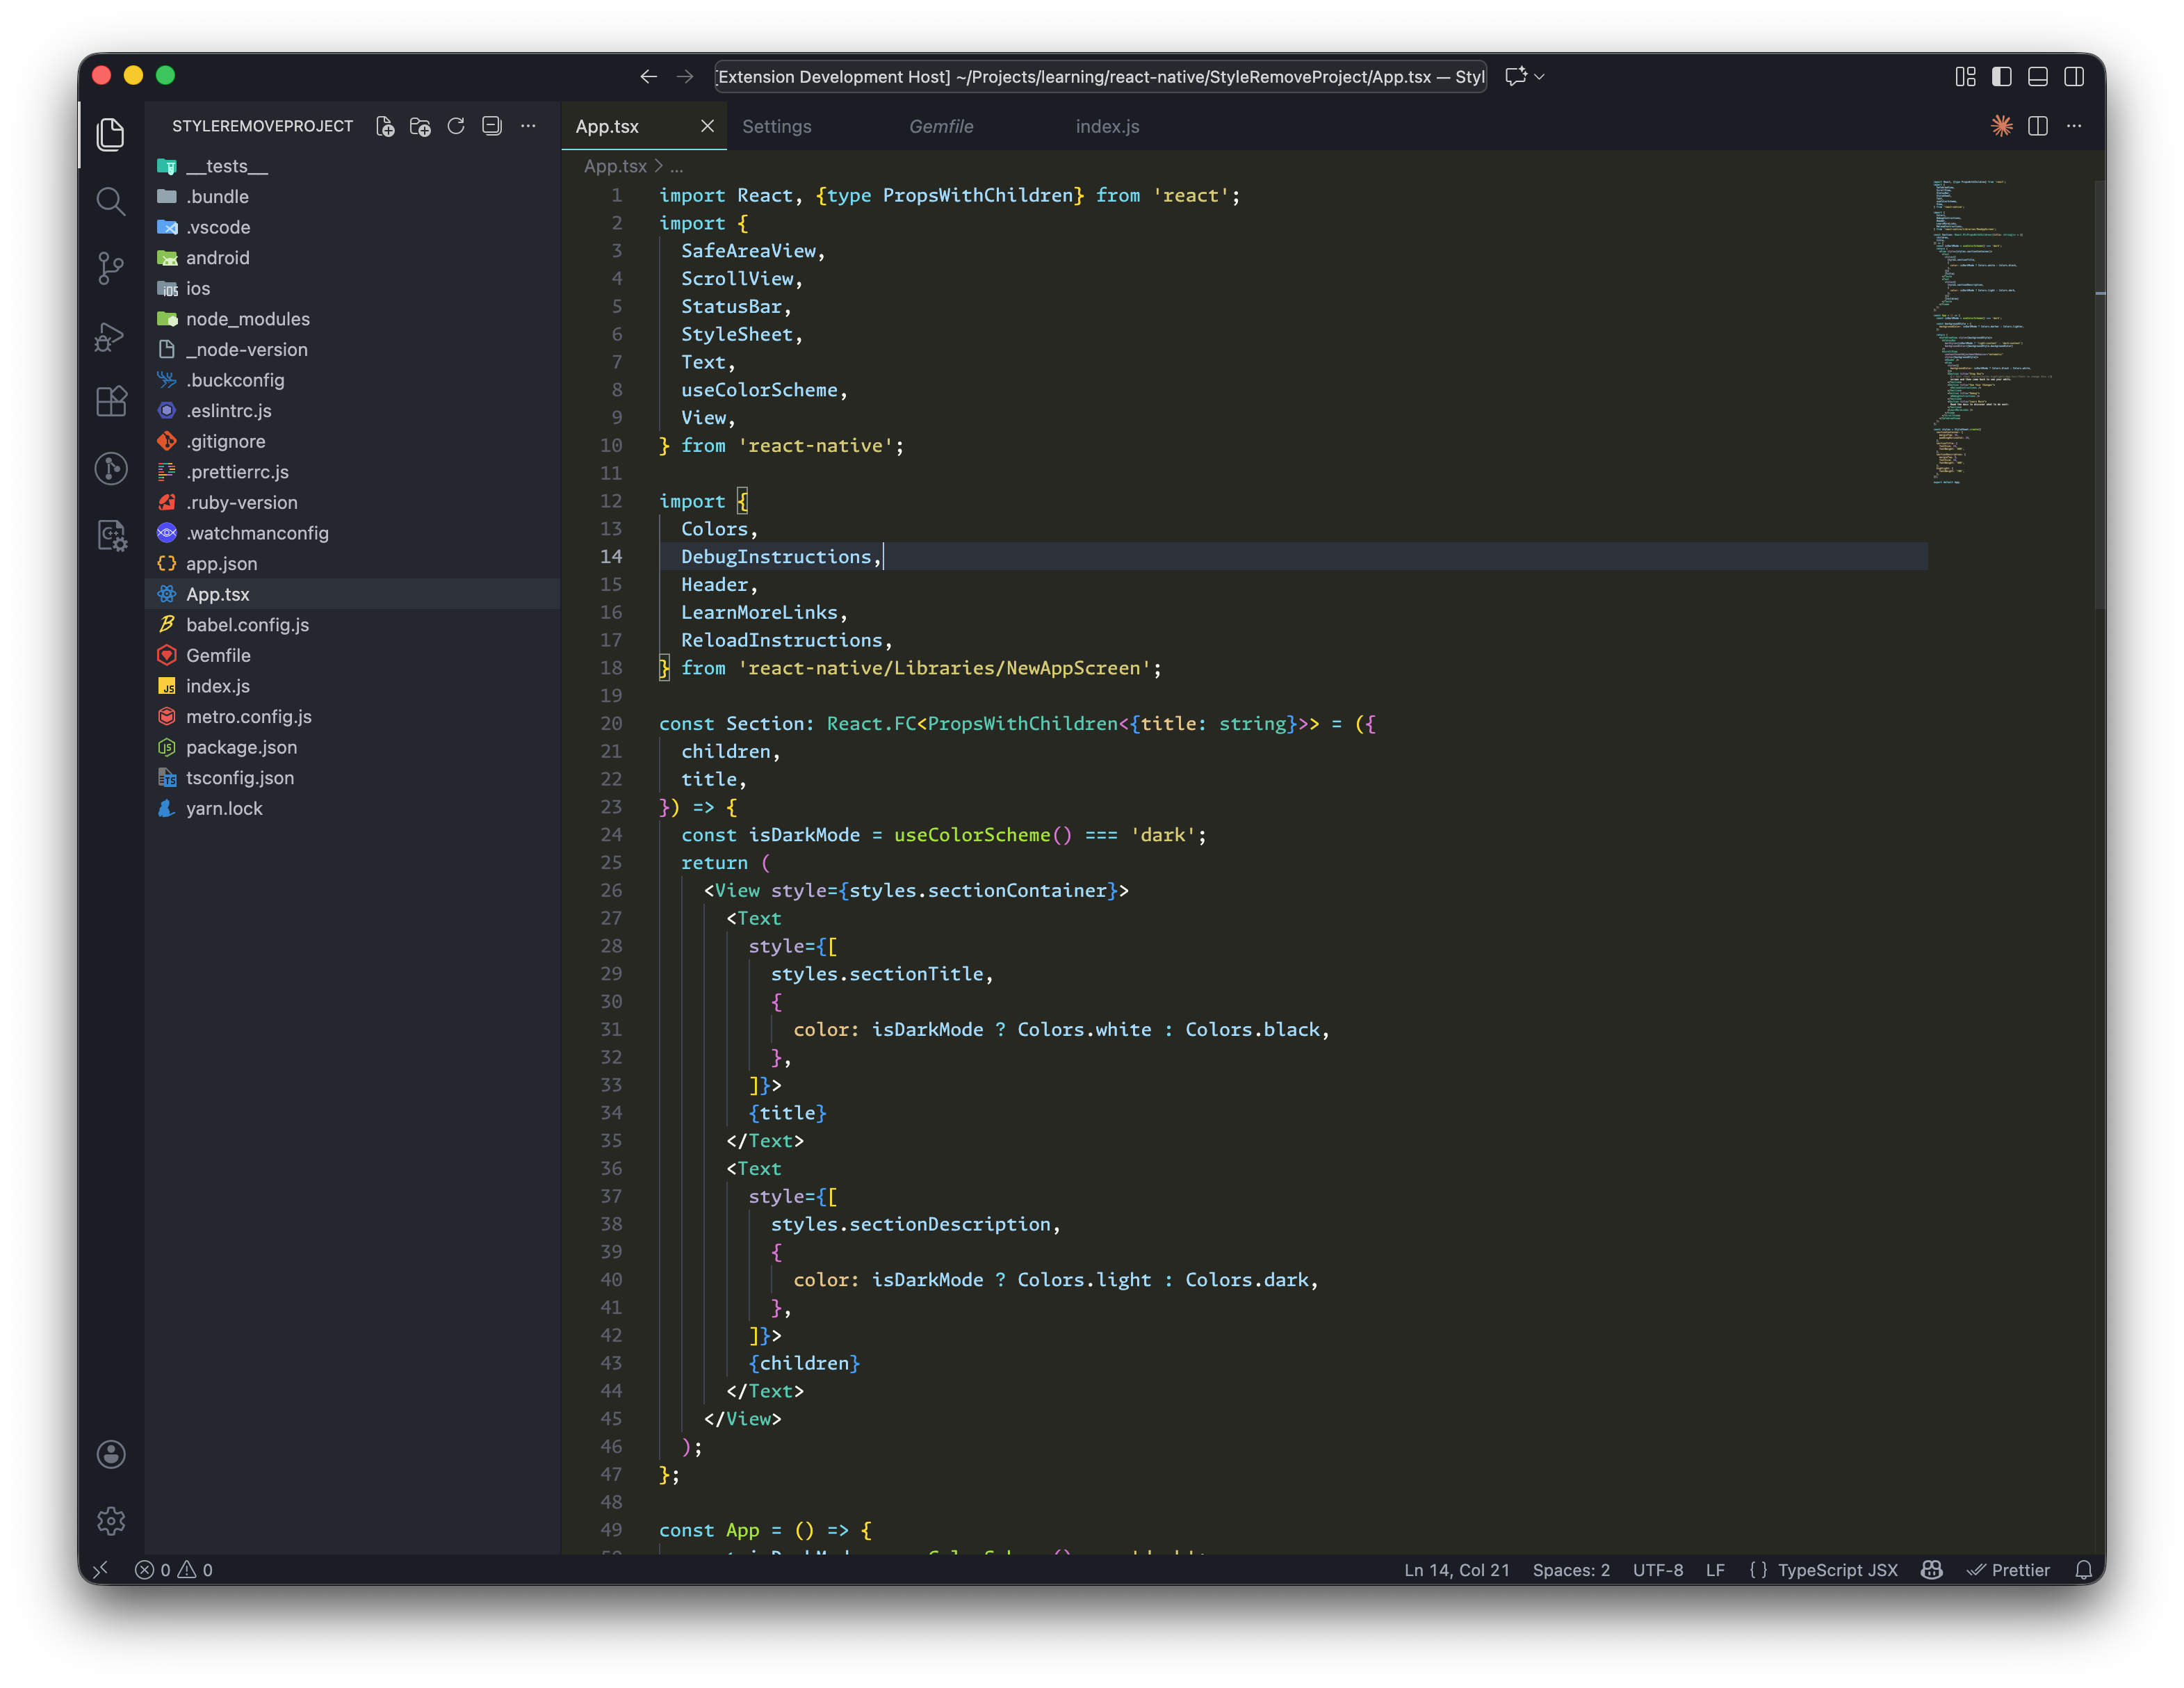The height and width of the screenshot is (1688, 2184).
Task: Expand the android folder
Action: [217, 258]
